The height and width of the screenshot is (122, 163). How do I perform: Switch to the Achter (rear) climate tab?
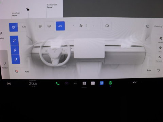click(5, 65)
